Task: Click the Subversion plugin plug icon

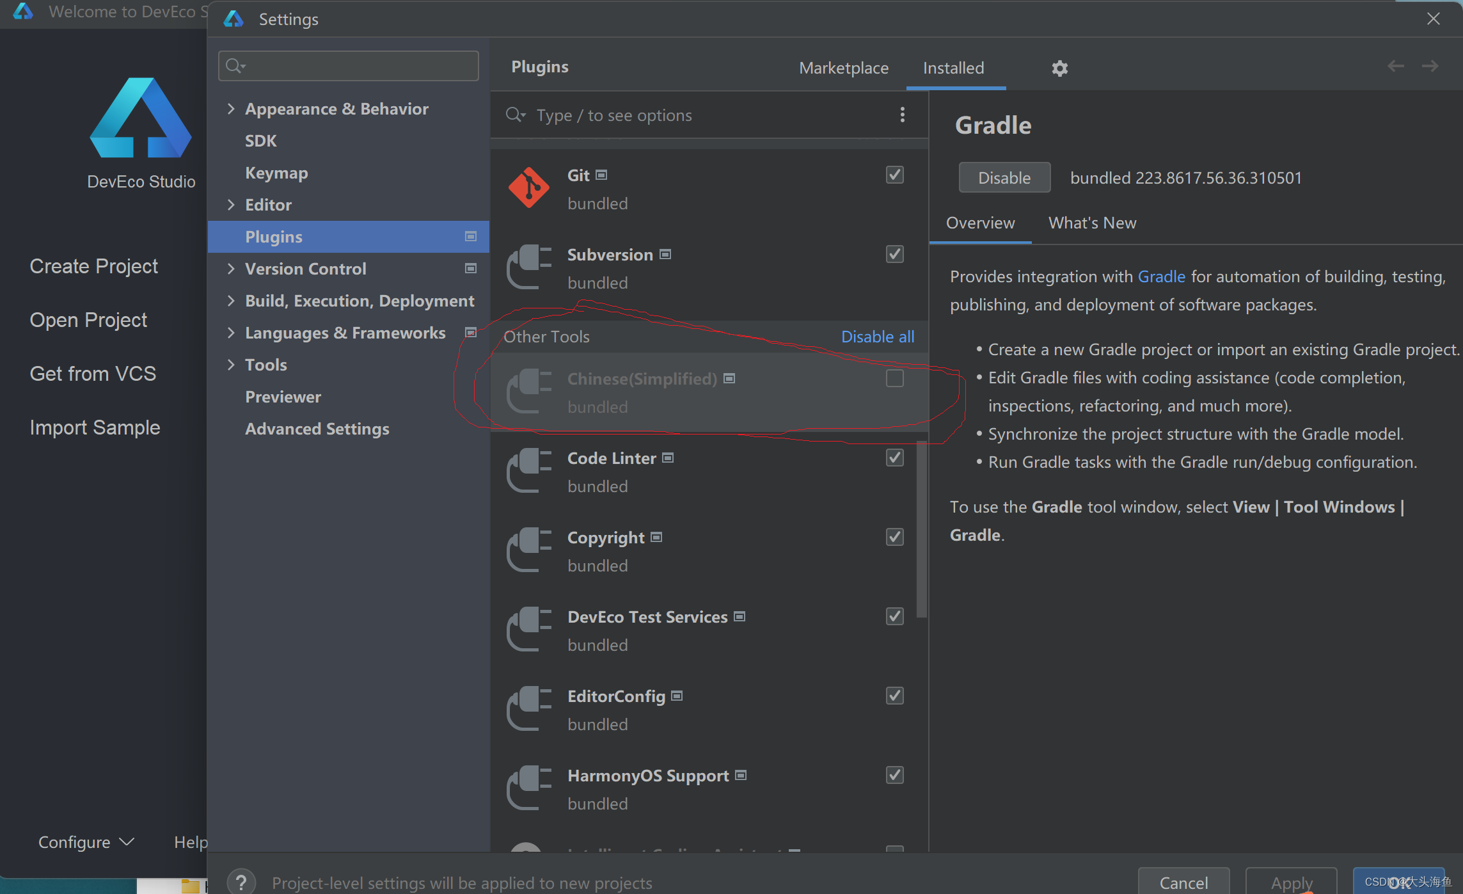Action: point(528,267)
